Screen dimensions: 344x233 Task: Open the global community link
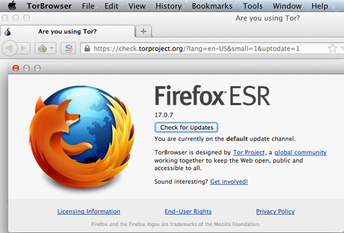coord(301,152)
